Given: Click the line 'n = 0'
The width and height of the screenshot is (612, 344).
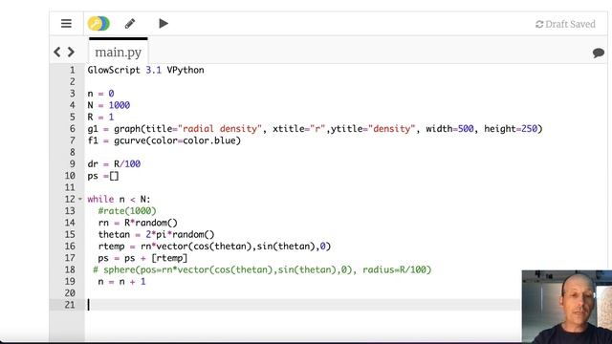Looking at the screenshot, I should click(100, 94).
